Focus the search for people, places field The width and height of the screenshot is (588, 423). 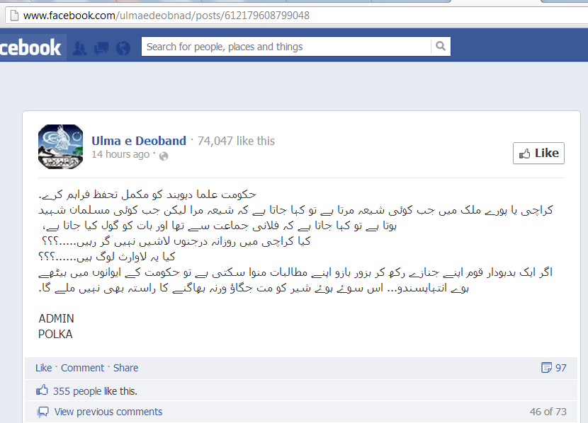tap(286, 47)
